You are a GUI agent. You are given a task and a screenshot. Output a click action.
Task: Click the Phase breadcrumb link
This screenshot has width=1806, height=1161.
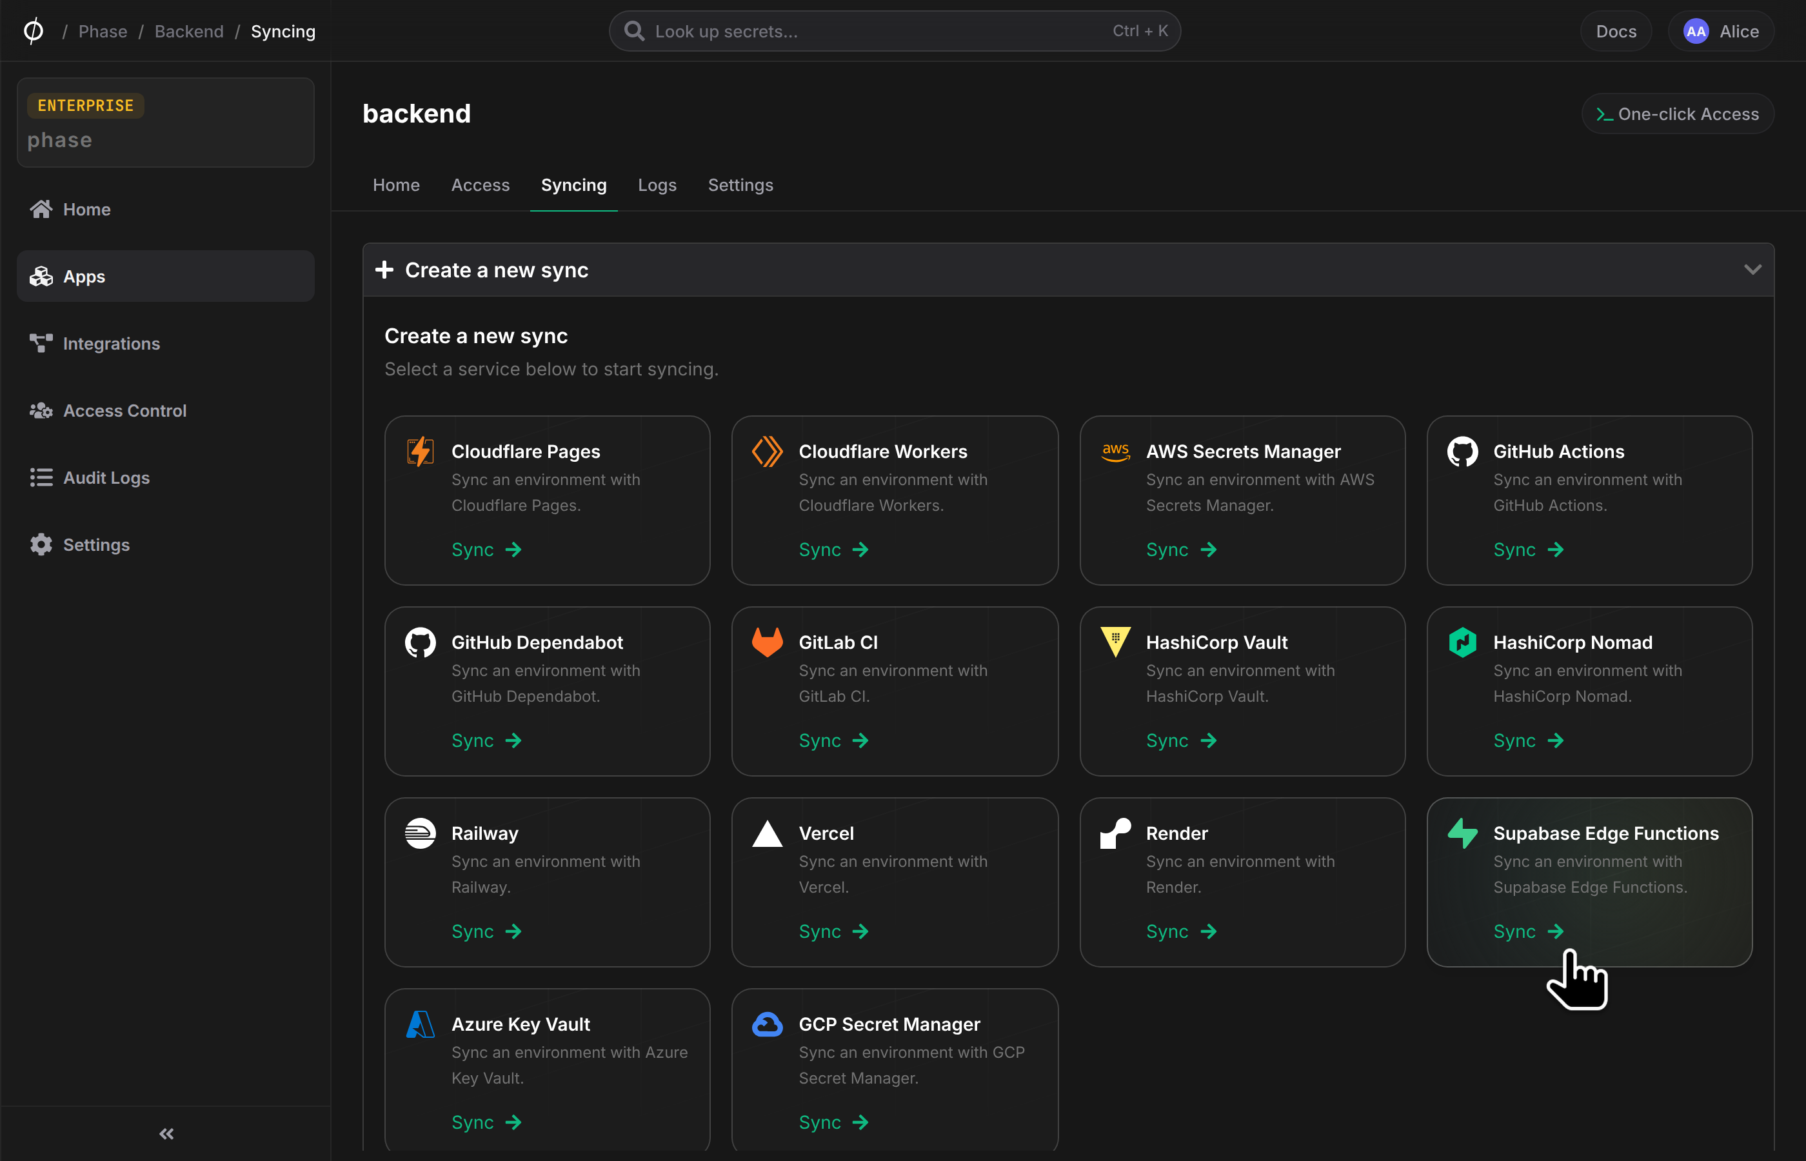tap(103, 31)
